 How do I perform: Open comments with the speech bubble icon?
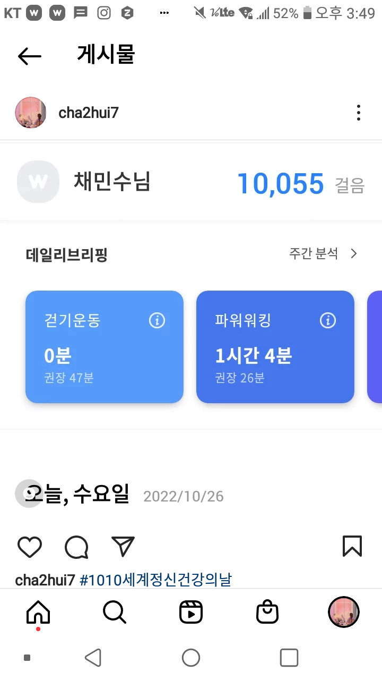tap(76, 547)
